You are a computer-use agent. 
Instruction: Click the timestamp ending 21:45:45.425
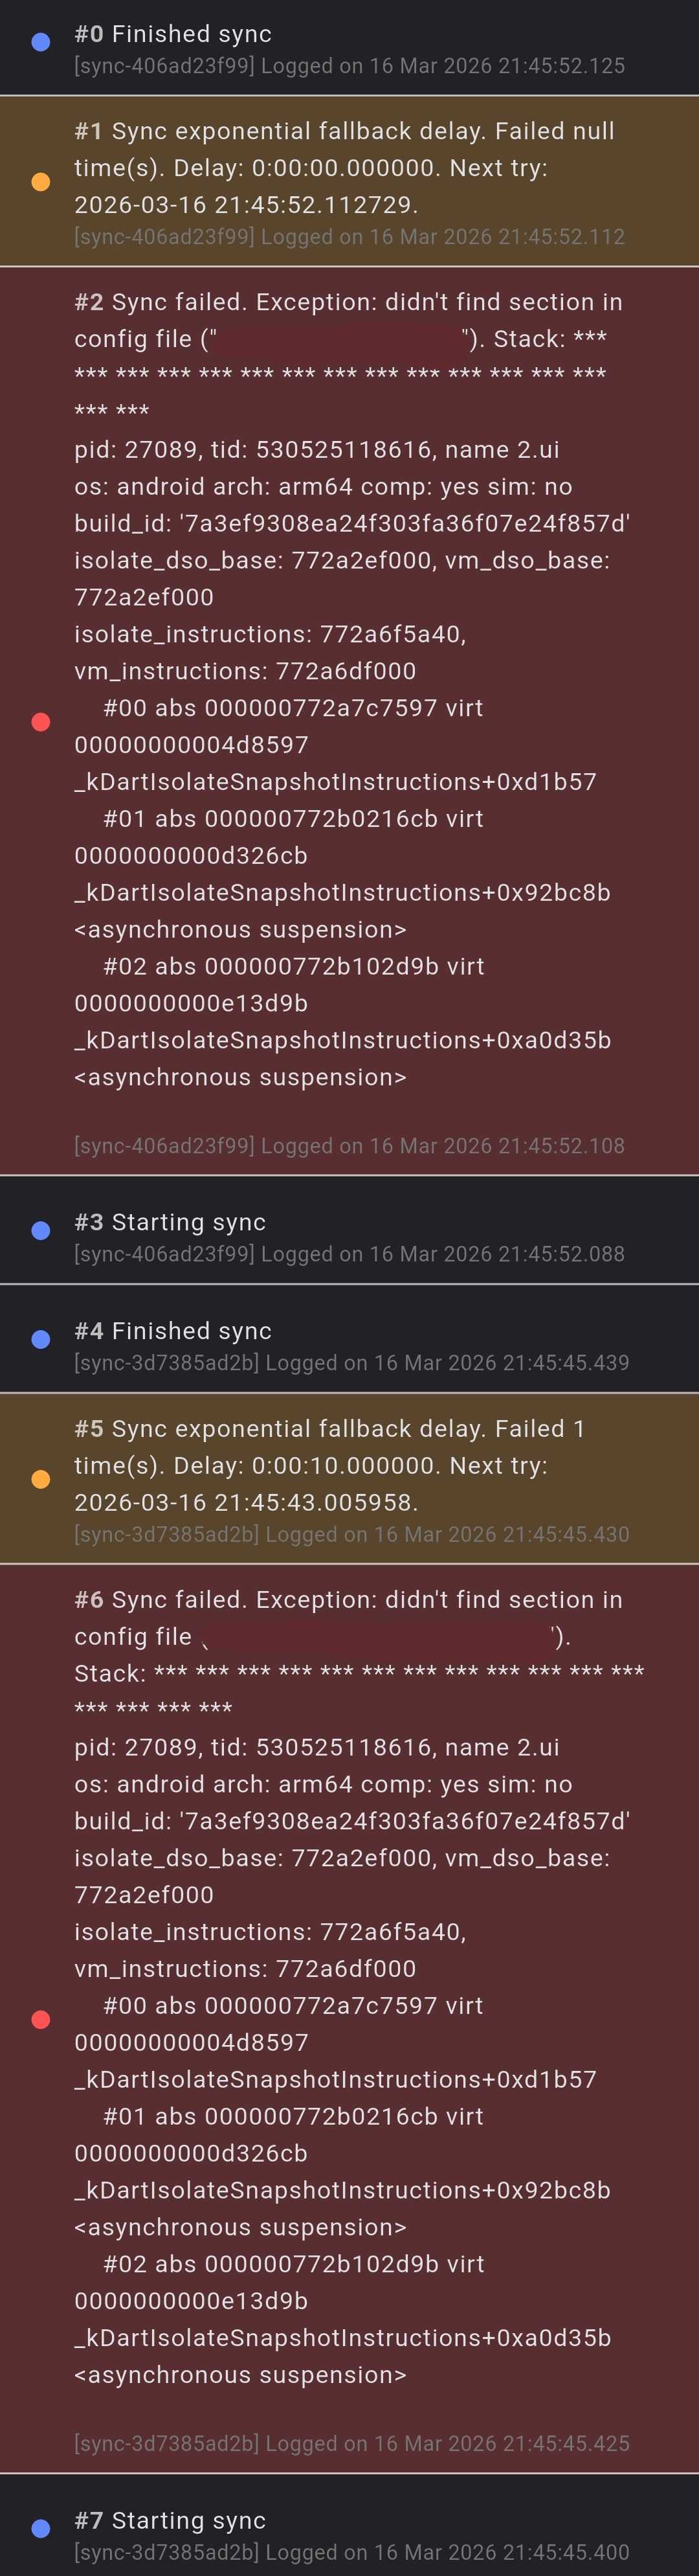click(352, 2444)
